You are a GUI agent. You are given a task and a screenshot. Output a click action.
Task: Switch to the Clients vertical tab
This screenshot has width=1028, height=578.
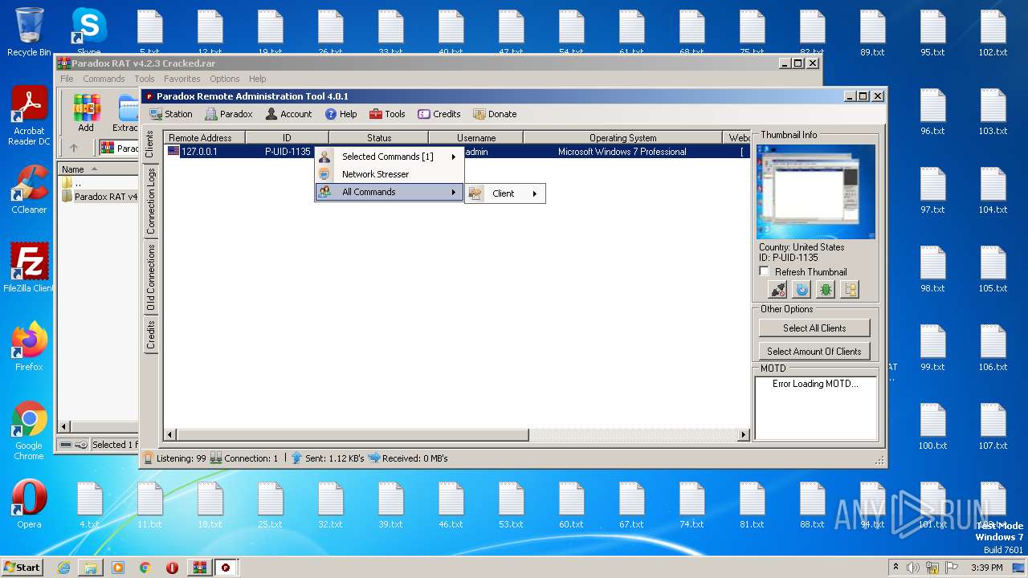coord(149,144)
